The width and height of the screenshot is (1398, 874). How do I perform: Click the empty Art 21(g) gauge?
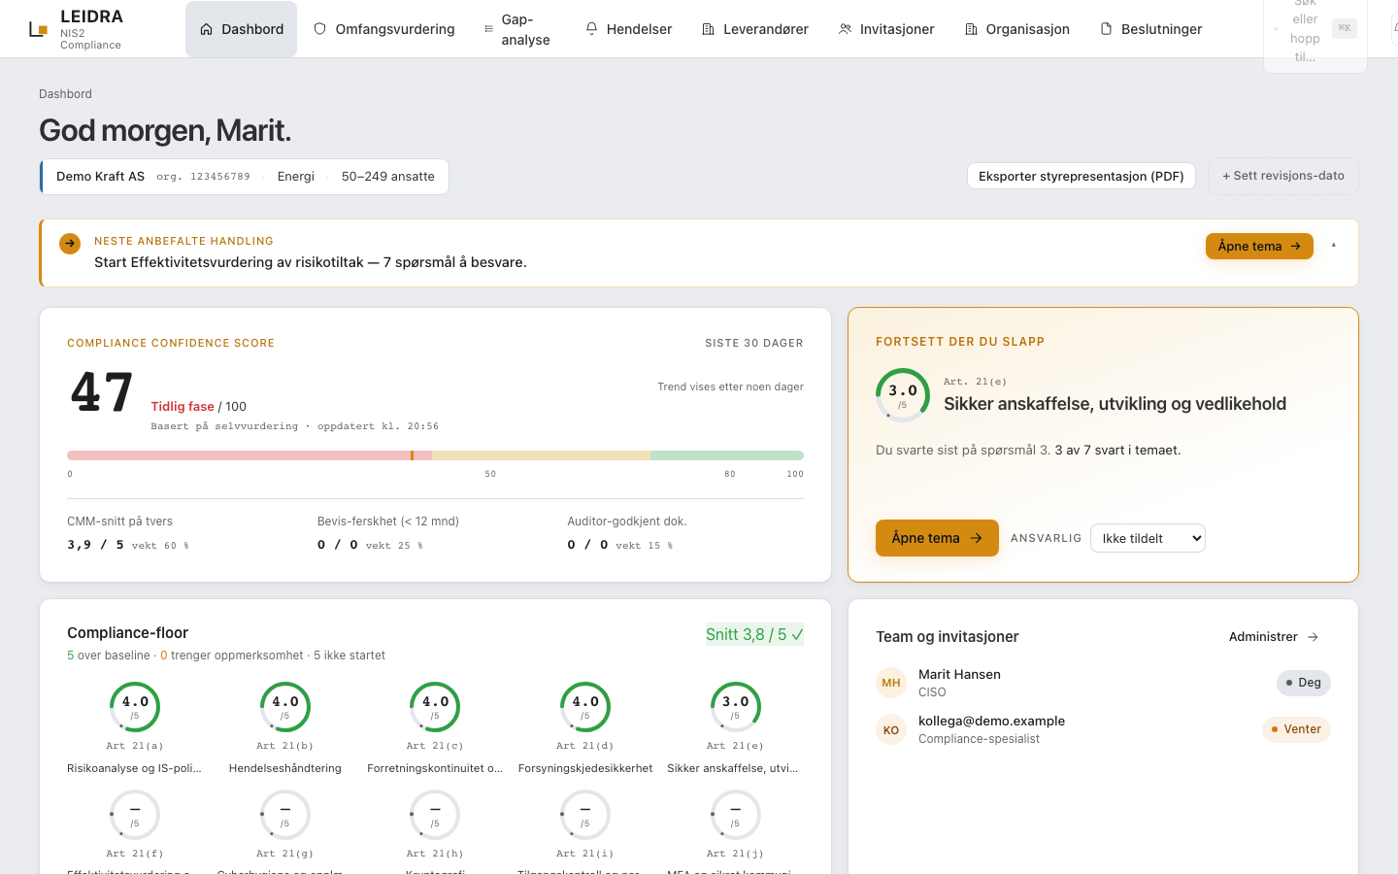[x=285, y=815]
